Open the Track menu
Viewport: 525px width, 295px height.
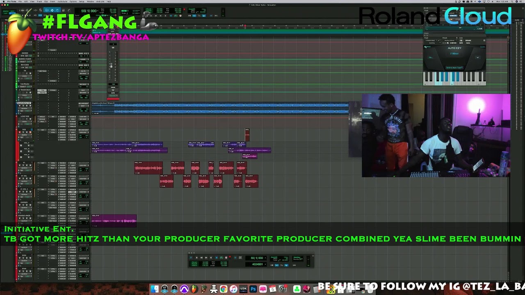(x=39, y=2)
